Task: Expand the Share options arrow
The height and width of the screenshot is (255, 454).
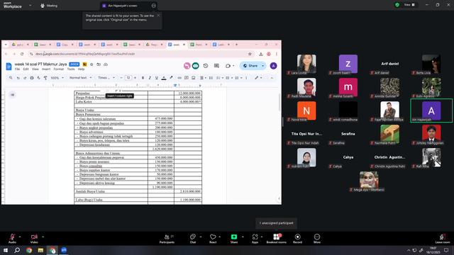Action: [243, 237]
